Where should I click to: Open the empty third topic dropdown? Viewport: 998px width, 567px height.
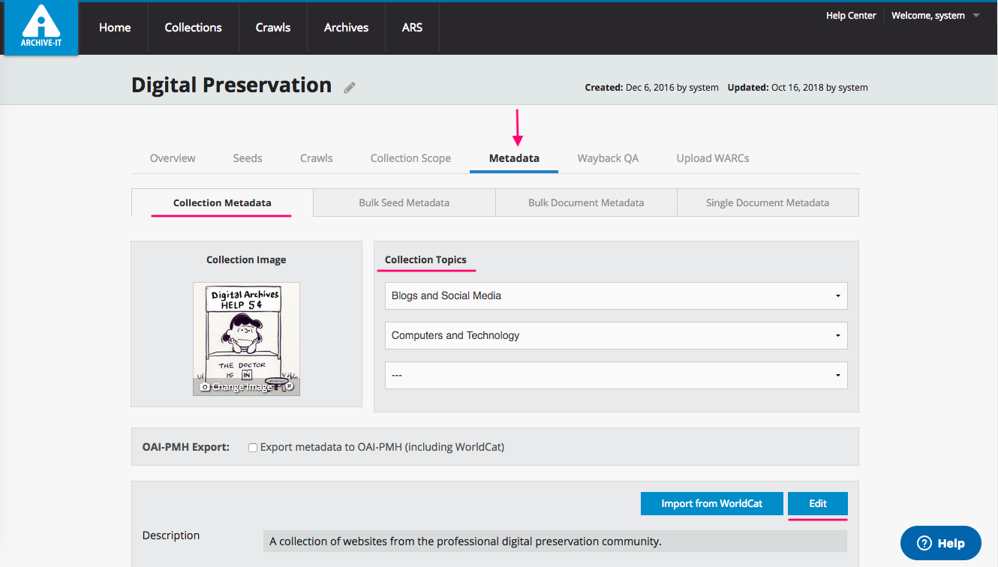click(615, 375)
